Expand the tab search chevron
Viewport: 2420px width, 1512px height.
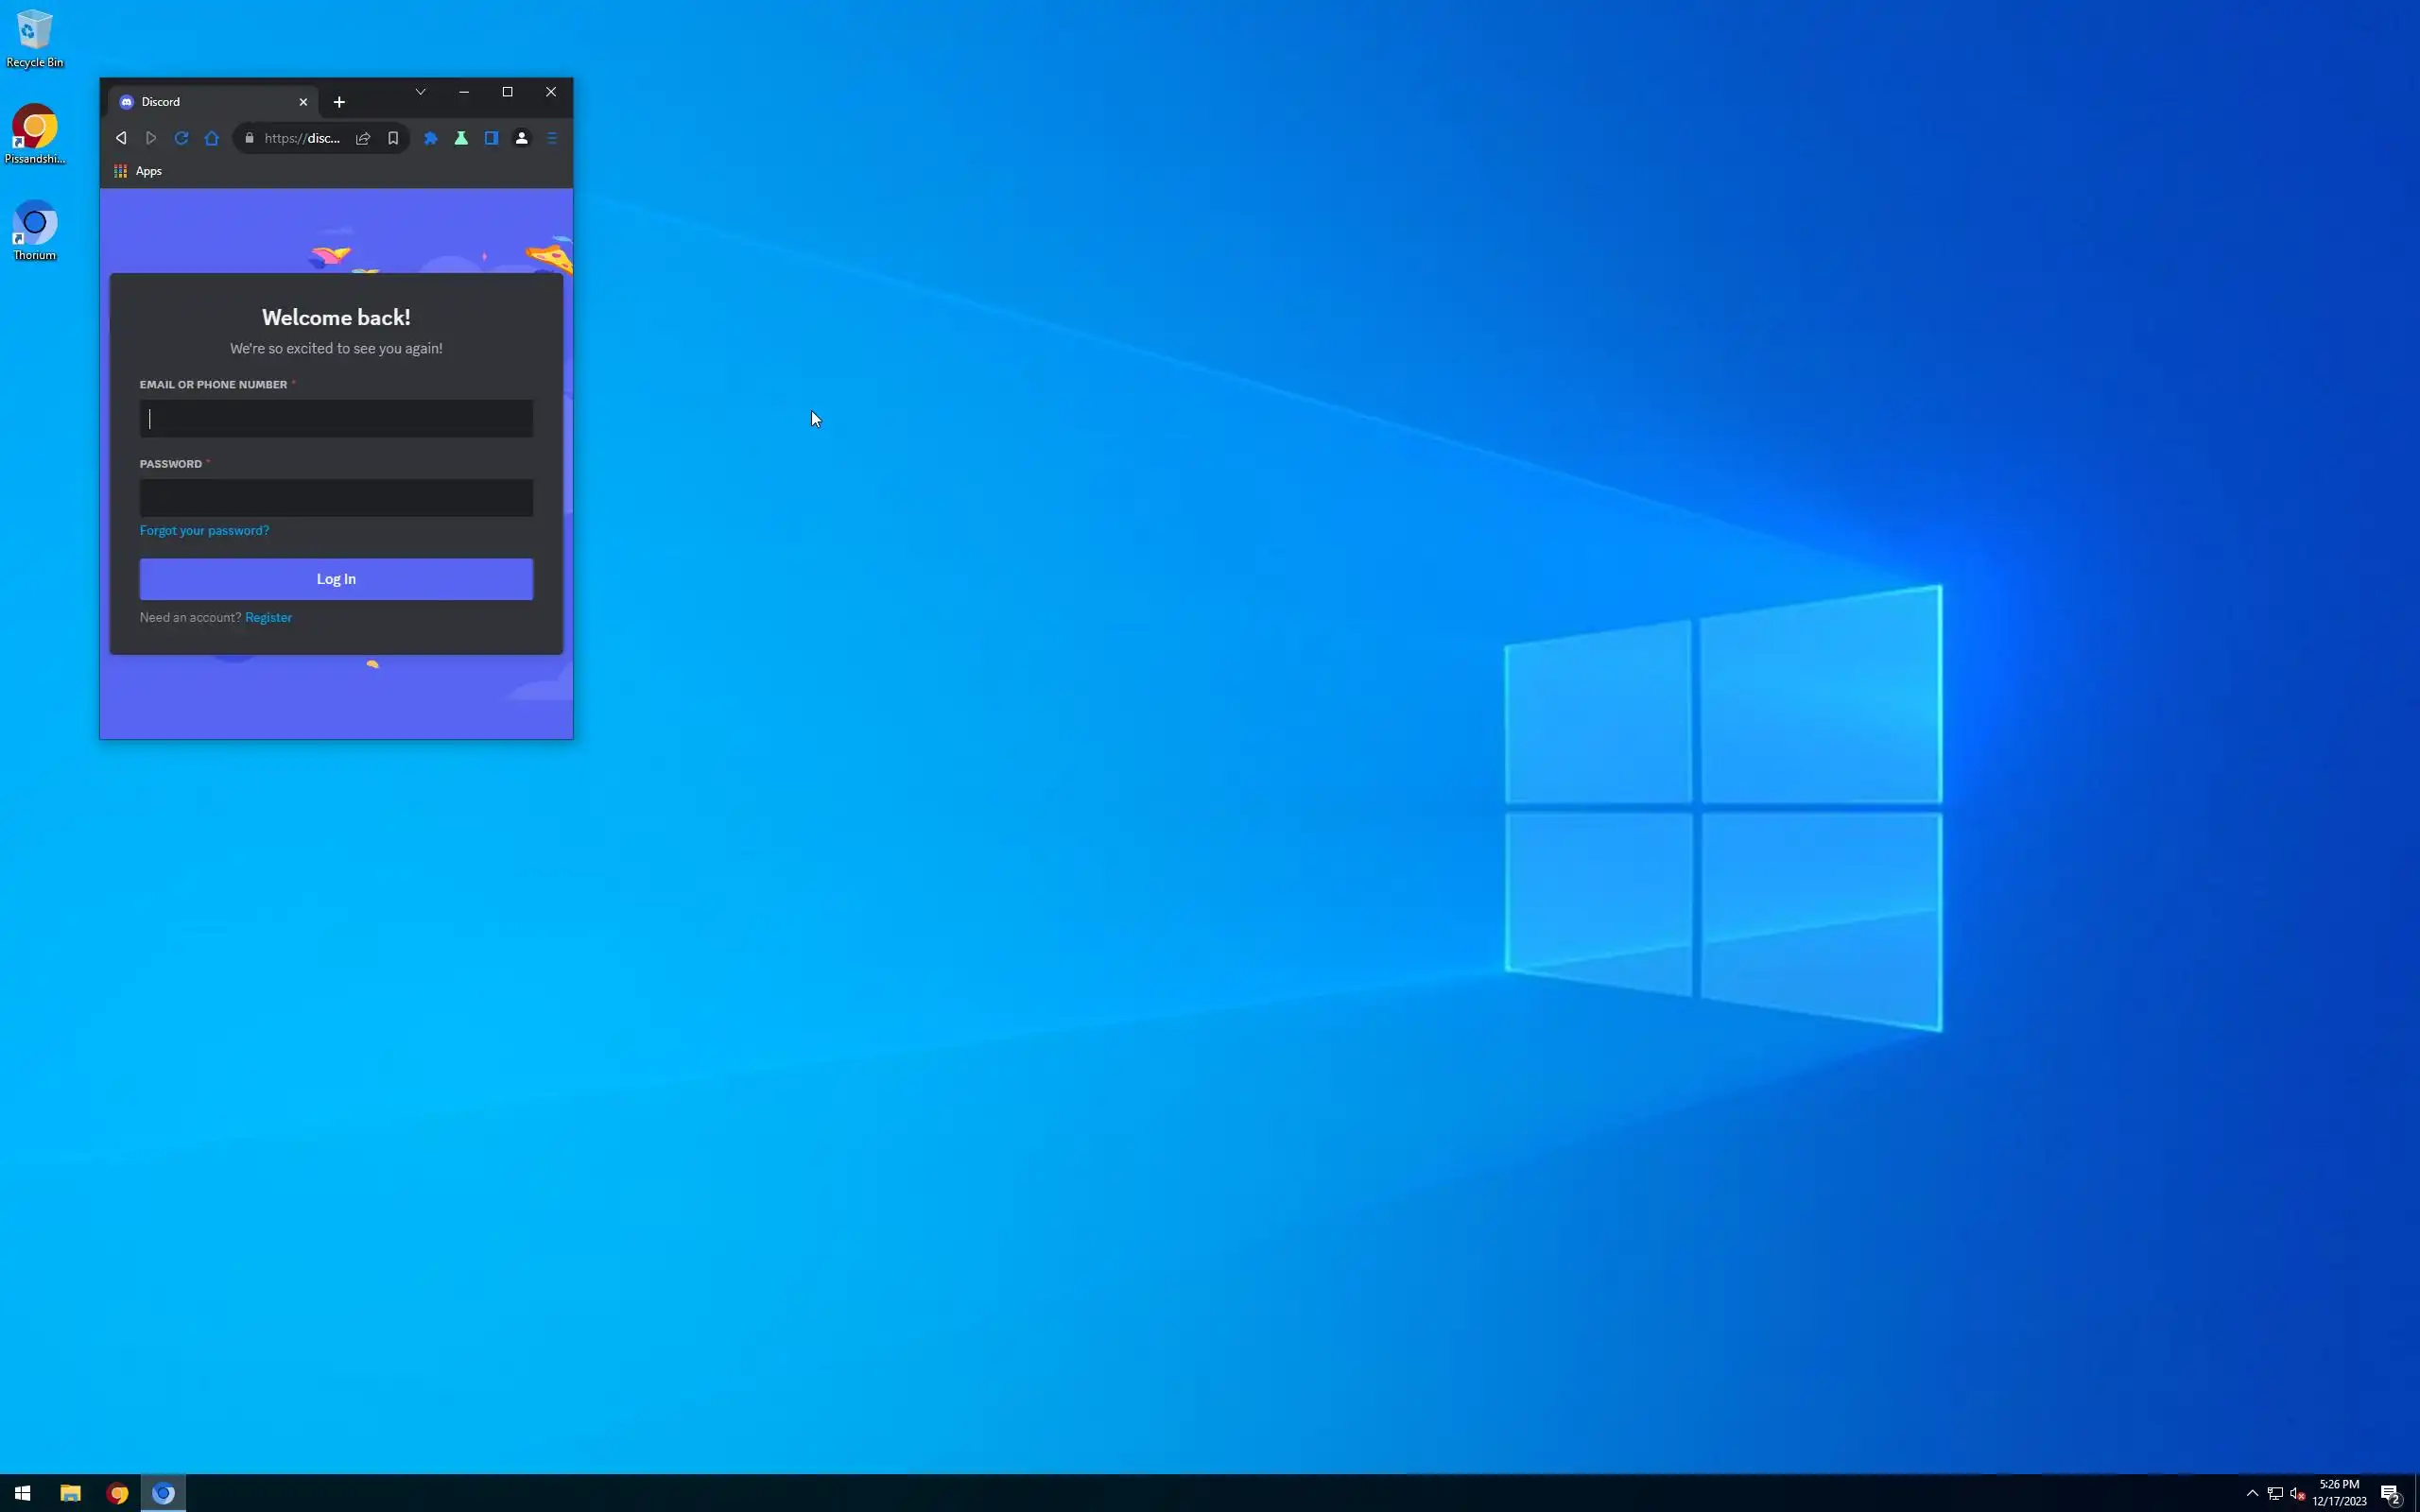(x=420, y=92)
